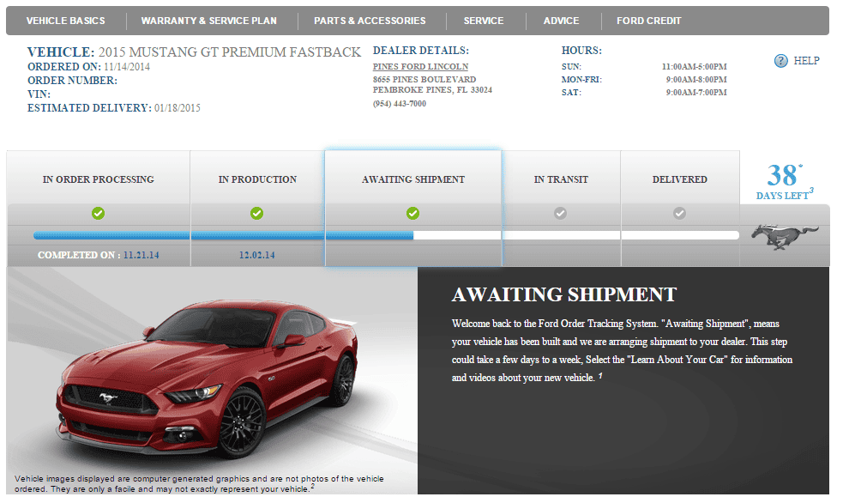Open the Parts & Accessories menu

tap(370, 21)
